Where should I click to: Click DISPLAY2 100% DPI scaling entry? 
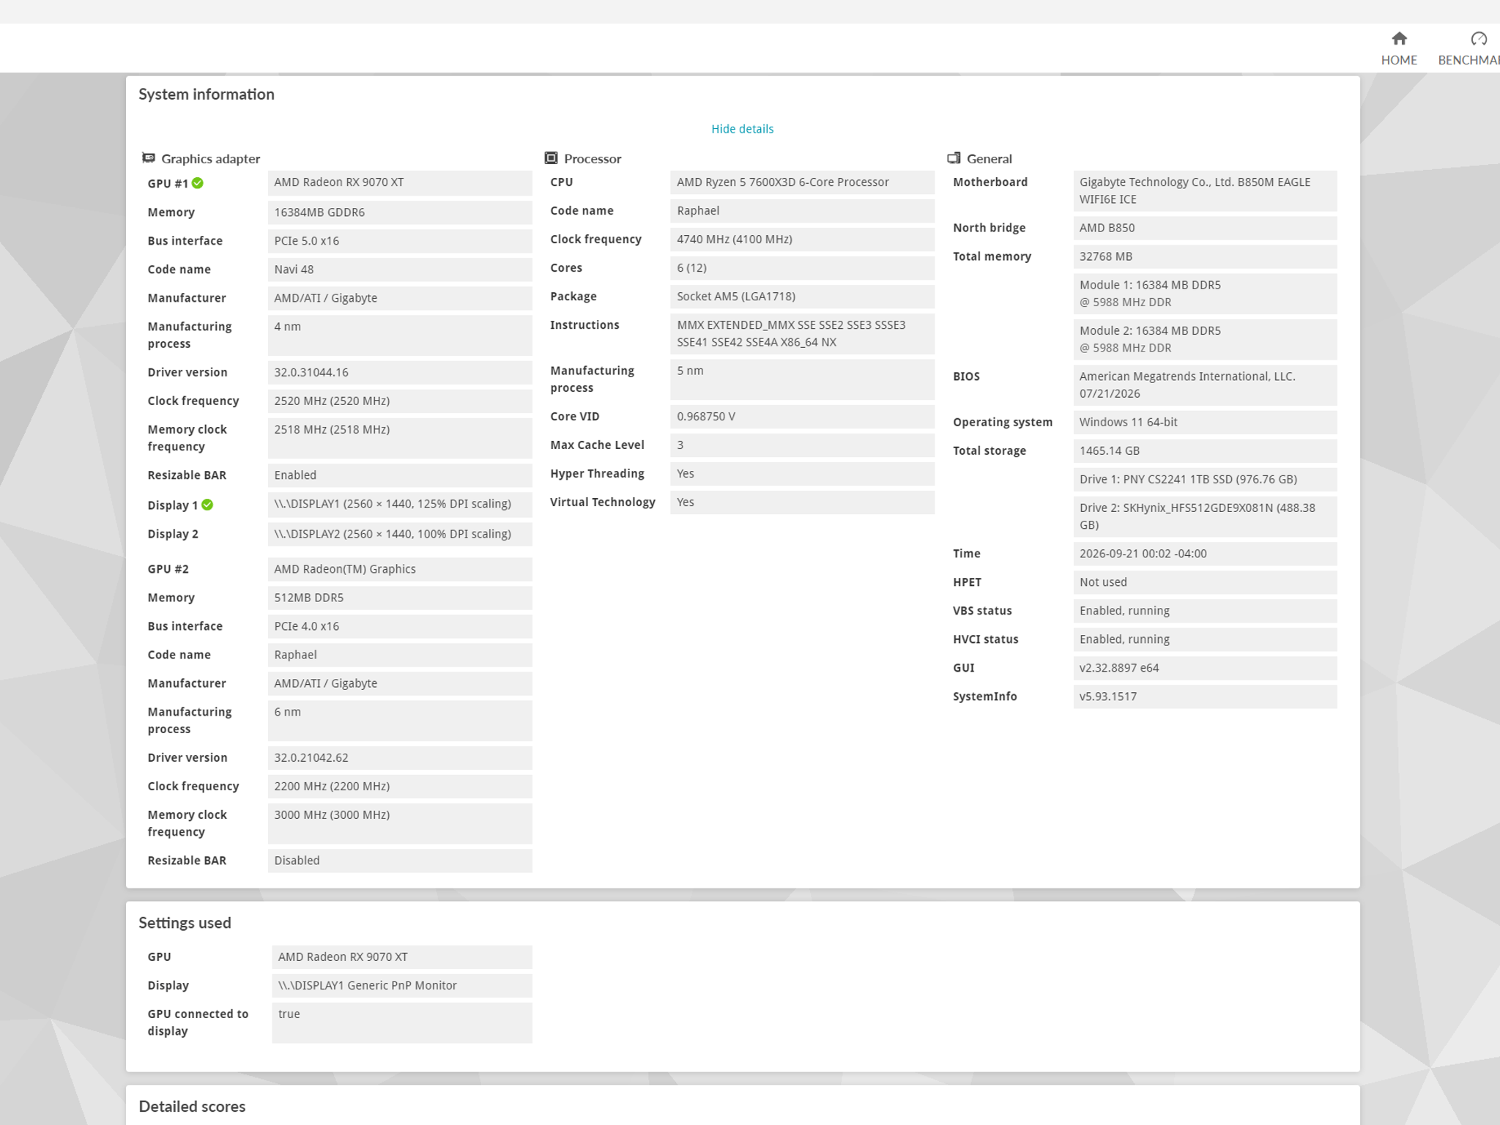(400, 534)
